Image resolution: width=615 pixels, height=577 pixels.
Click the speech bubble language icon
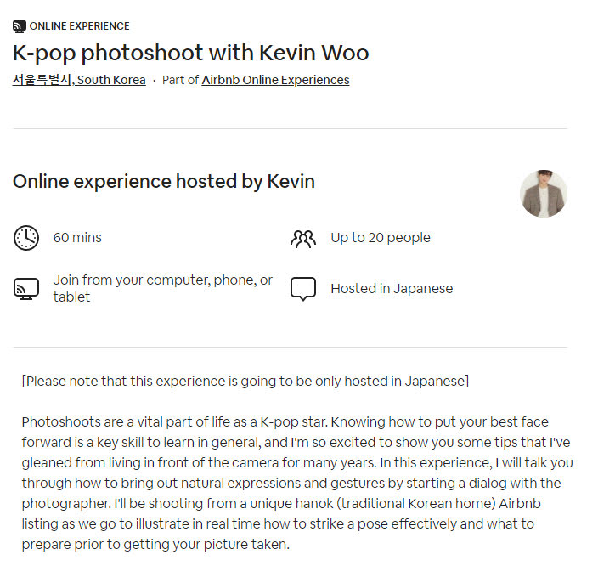click(303, 289)
